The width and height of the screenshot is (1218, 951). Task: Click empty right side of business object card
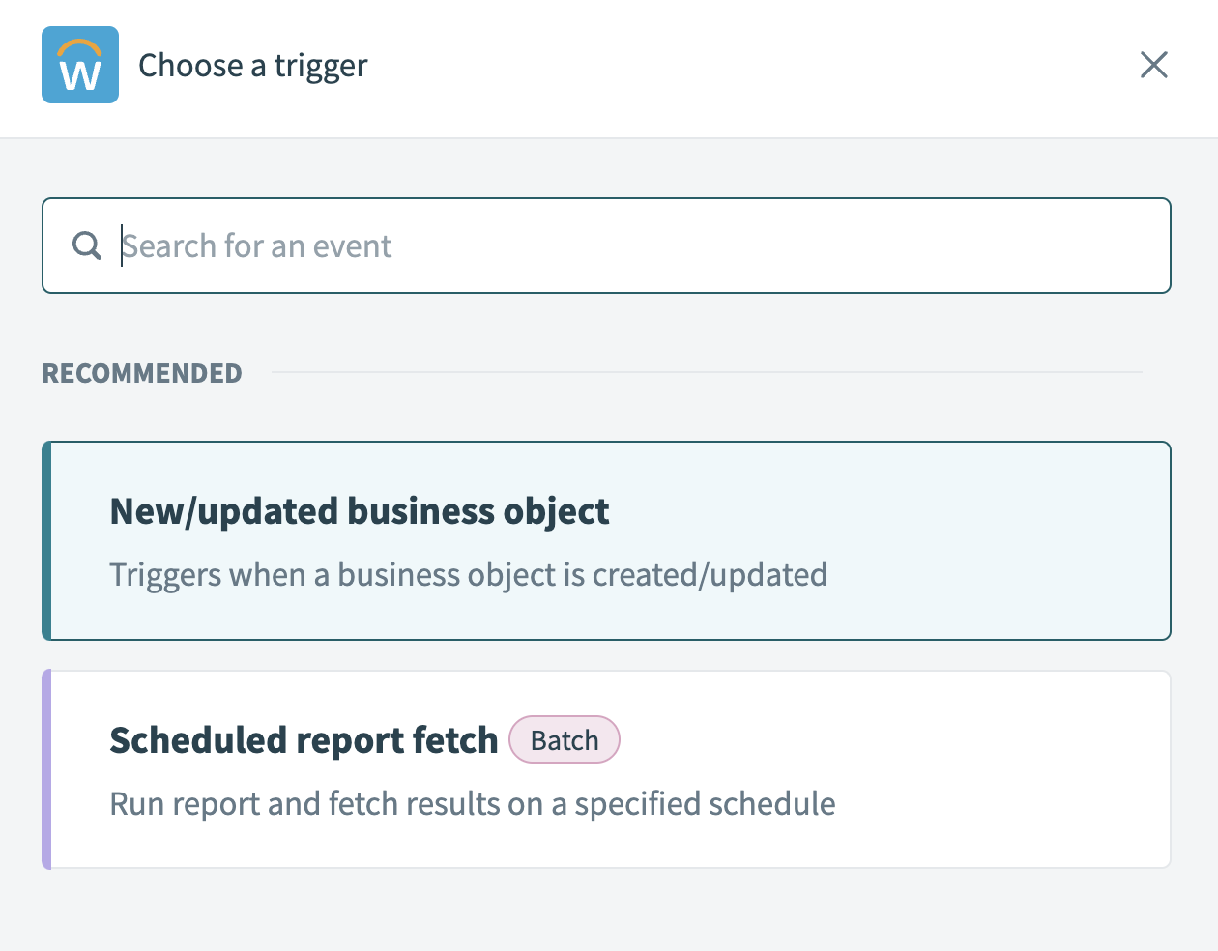(1015, 540)
